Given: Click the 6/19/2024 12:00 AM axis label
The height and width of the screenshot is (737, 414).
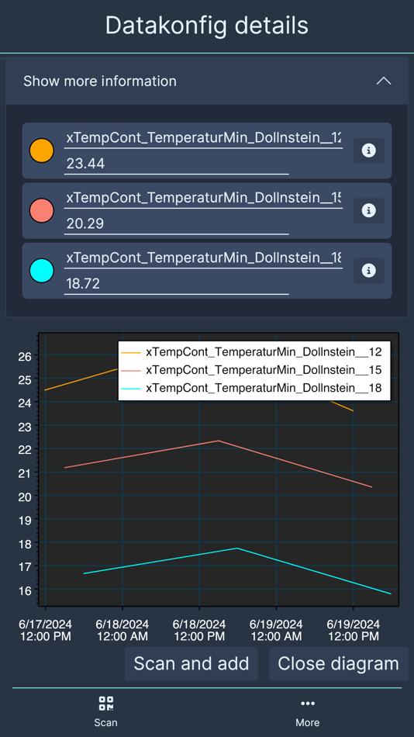Looking at the screenshot, I should pyautogui.click(x=276, y=630).
